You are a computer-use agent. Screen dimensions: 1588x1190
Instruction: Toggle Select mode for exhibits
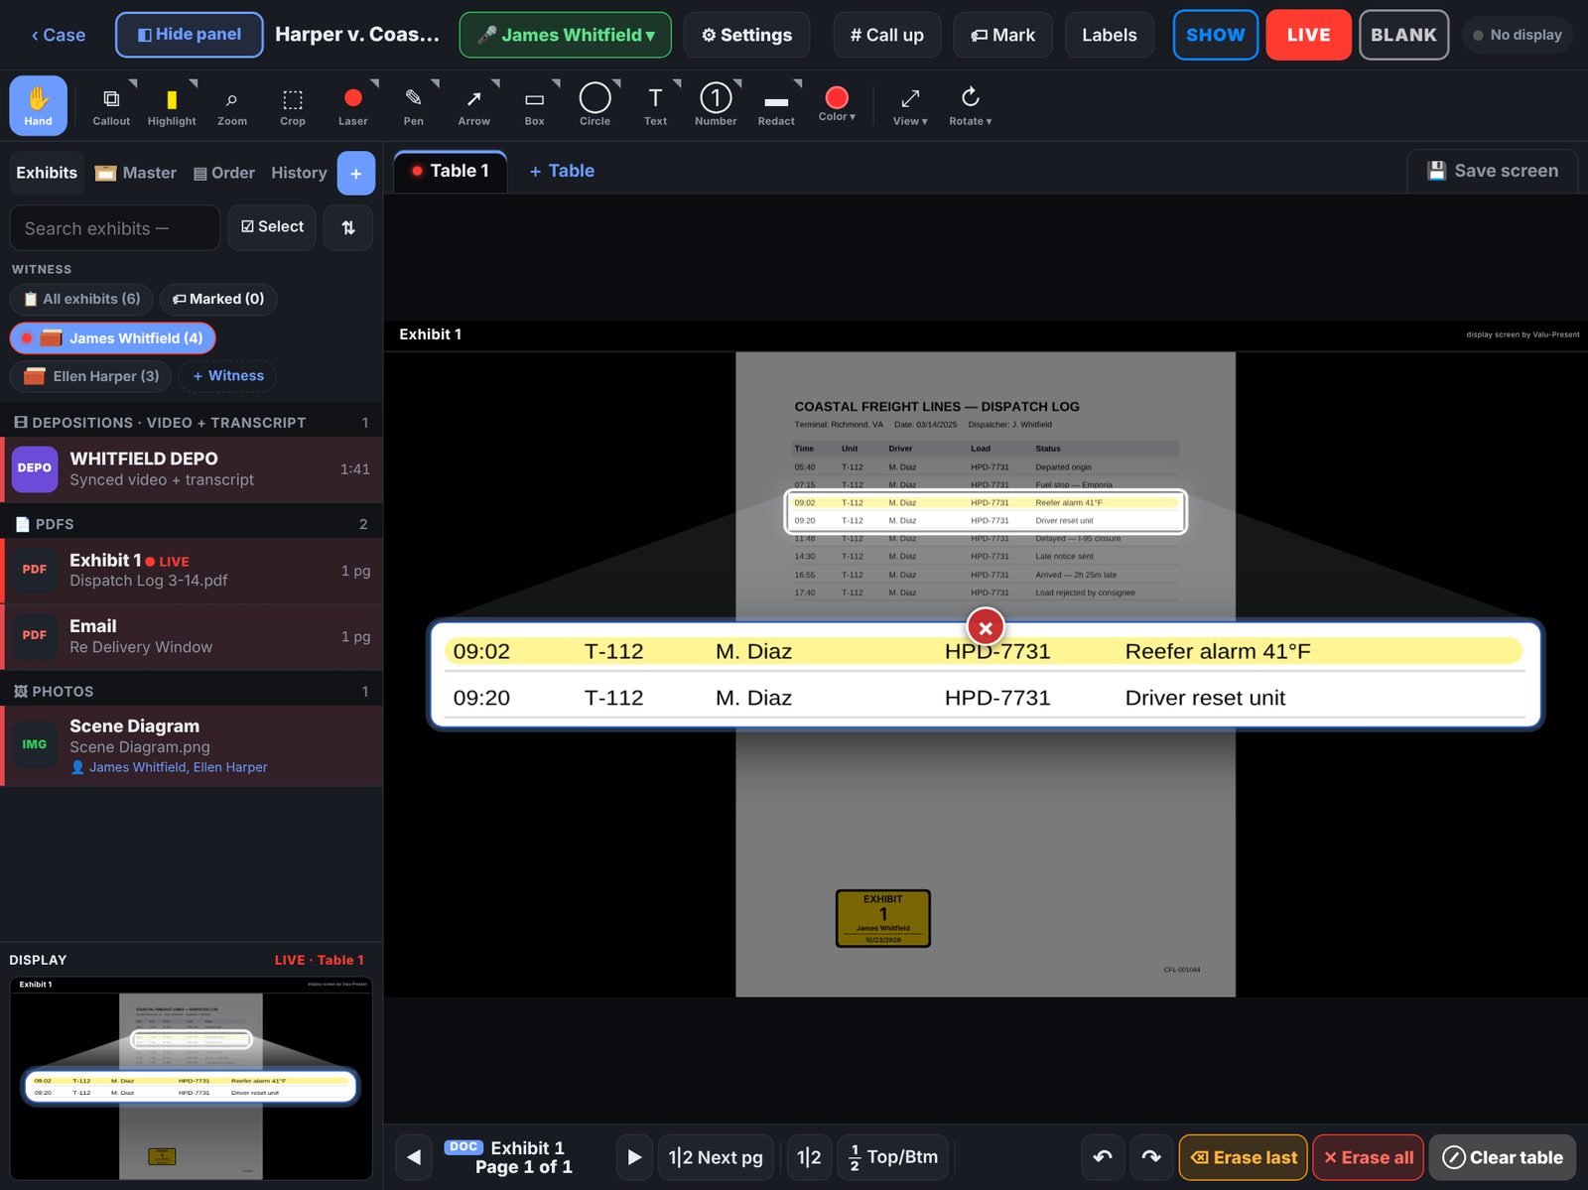click(272, 227)
